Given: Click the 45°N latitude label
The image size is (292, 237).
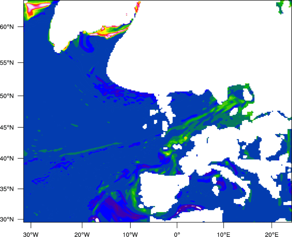Looking at the screenshot, I should pyautogui.click(x=7, y=127).
